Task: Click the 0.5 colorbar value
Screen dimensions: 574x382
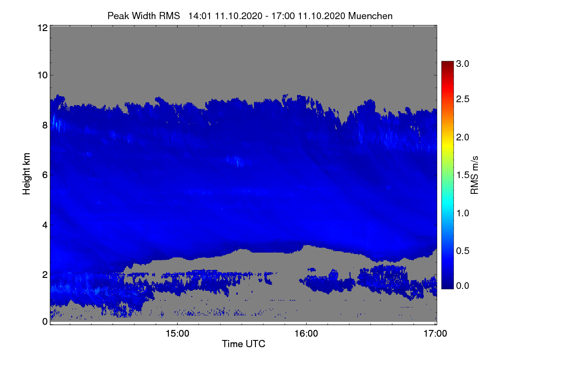Action: pyautogui.click(x=463, y=251)
